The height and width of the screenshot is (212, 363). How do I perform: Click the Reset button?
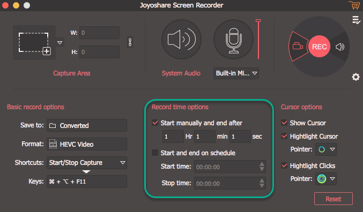[x=334, y=199]
